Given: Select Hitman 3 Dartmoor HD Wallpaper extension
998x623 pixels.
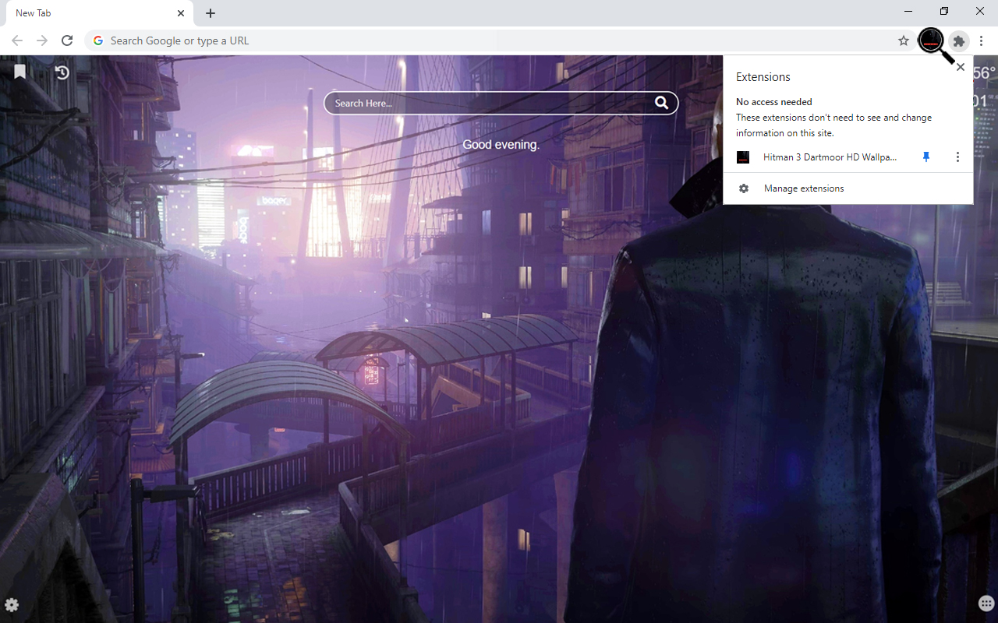Looking at the screenshot, I should 830,157.
